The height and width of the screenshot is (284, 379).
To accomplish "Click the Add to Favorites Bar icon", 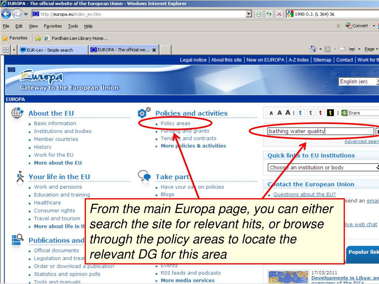I will pos(38,38).
